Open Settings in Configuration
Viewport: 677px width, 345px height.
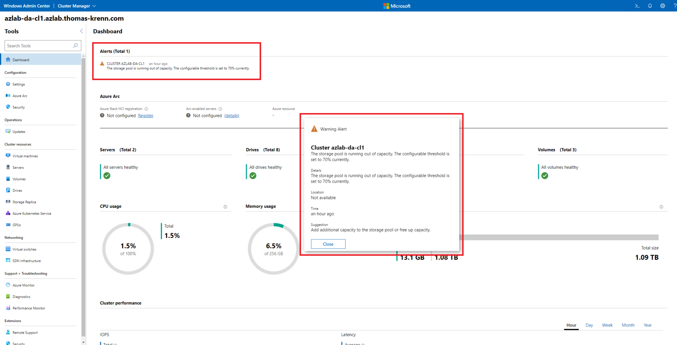(x=8, y=84)
